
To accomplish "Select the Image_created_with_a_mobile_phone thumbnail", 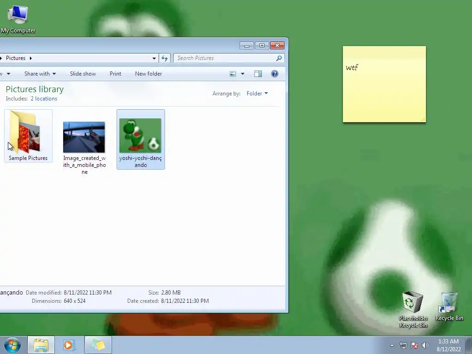I will click(84, 137).
